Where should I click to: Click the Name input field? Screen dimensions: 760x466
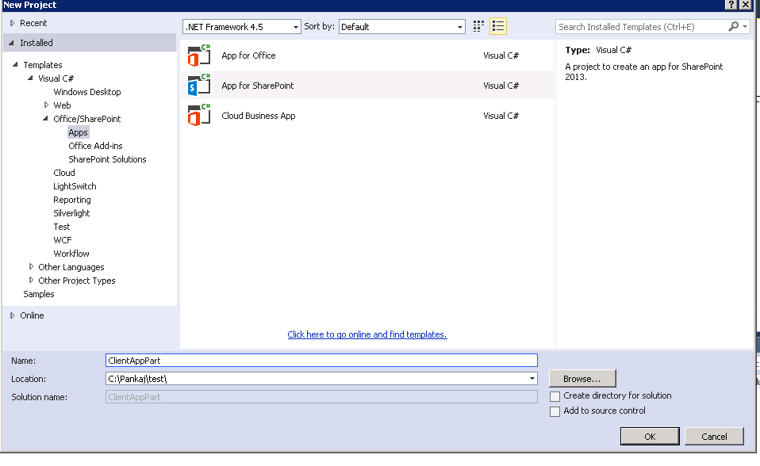tap(321, 361)
